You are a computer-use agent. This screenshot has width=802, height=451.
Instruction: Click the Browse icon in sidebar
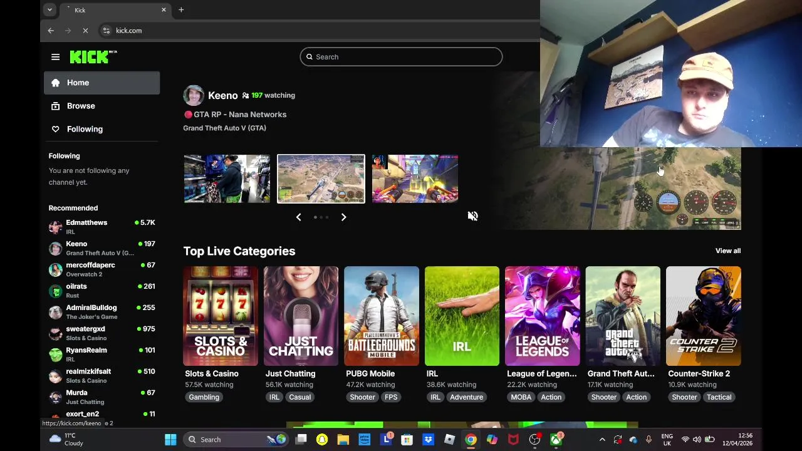(x=55, y=106)
